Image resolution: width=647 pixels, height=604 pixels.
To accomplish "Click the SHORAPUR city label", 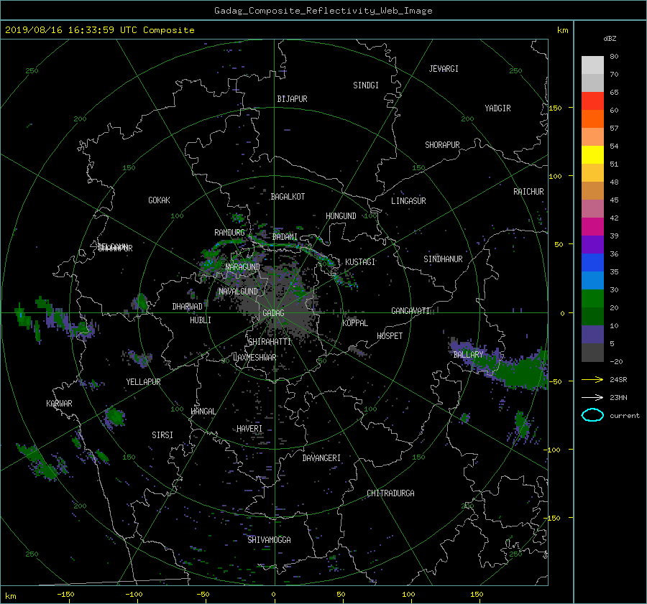I will (x=442, y=144).
